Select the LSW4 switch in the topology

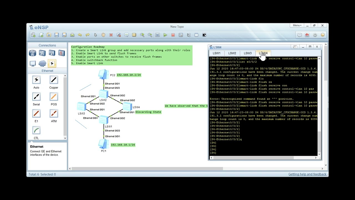(x=127, y=106)
